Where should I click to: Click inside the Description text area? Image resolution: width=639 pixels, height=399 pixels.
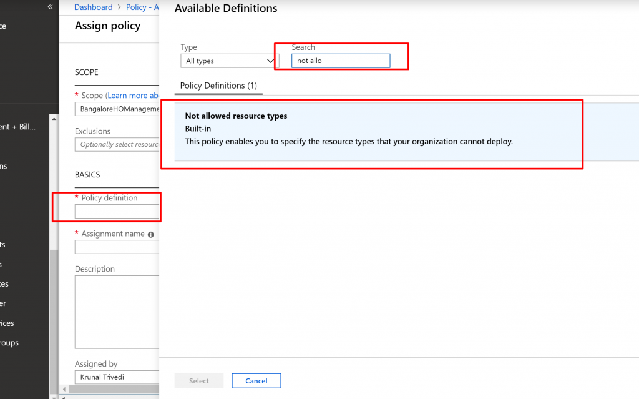point(117,311)
